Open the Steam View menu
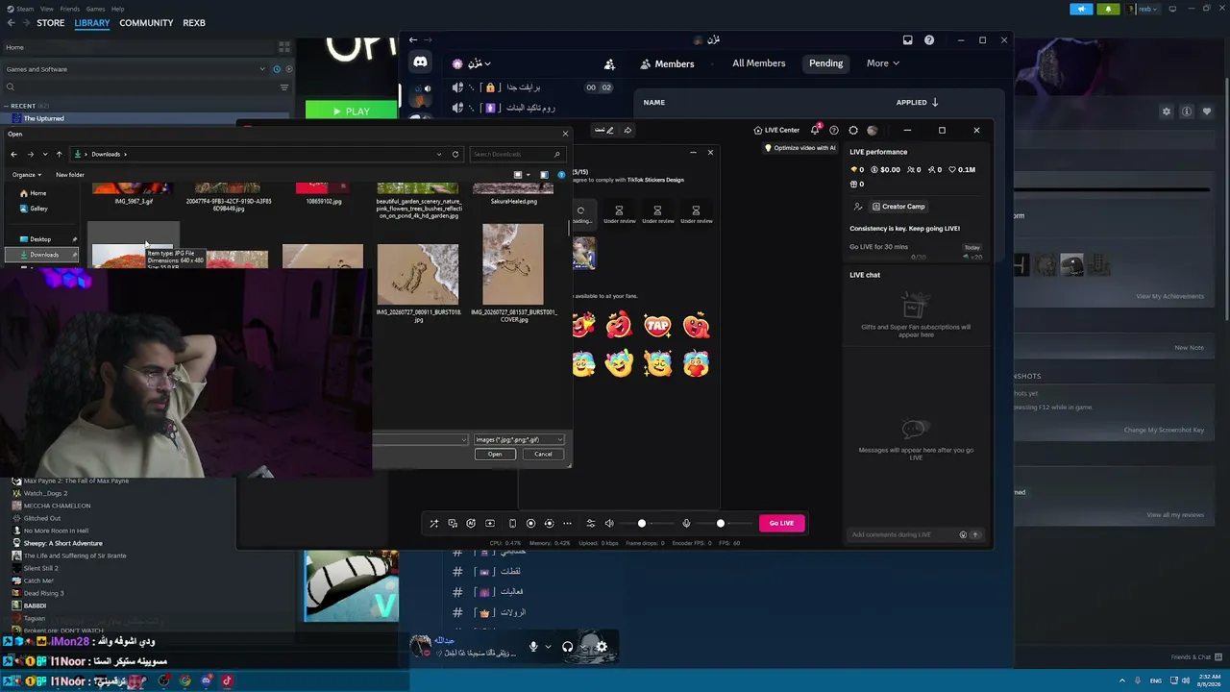The height and width of the screenshot is (692, 1230). [x=47, y=9]
